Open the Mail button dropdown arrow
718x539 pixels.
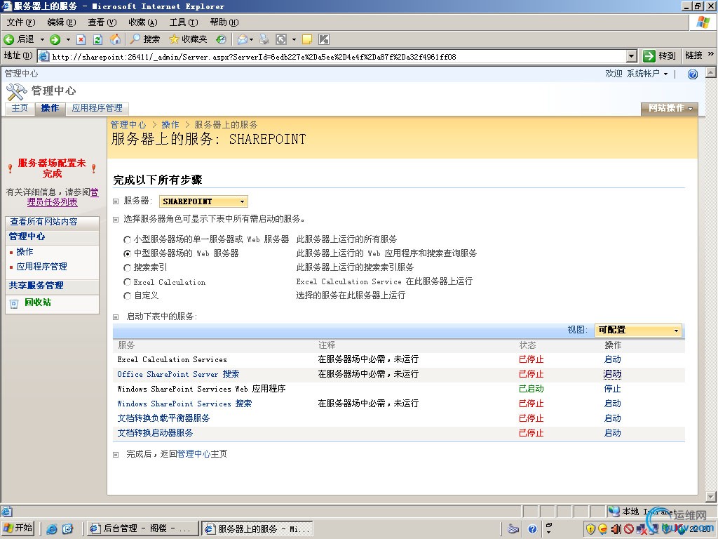[x=252, y=39]
